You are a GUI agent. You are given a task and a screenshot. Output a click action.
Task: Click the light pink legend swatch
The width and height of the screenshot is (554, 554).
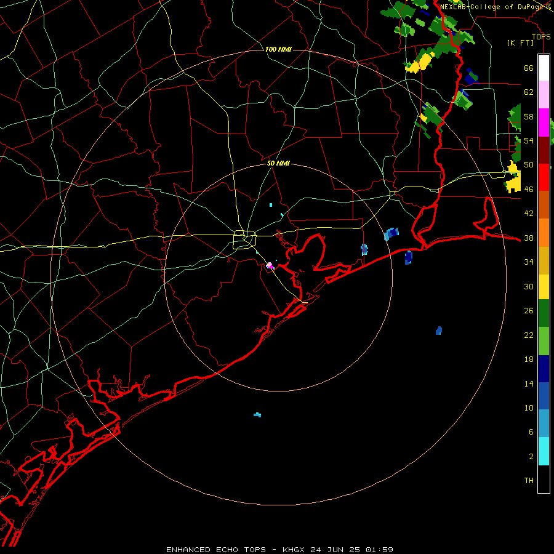pos(544,95)
